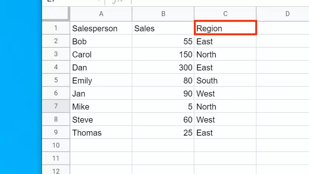The width and height of the screenshot is (309, 174).
Task: Click the Salesperson header cell
Action: 101,28
